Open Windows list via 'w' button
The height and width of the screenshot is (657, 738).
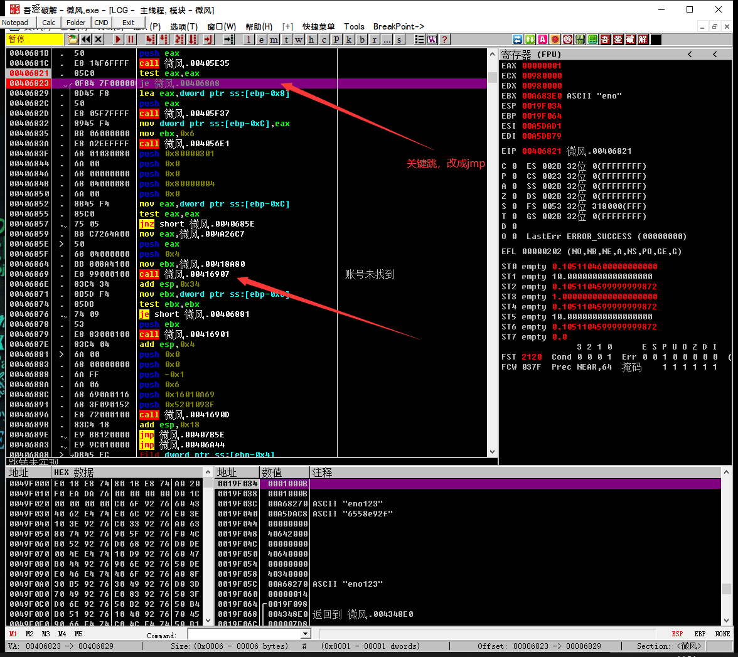(299, 40)
